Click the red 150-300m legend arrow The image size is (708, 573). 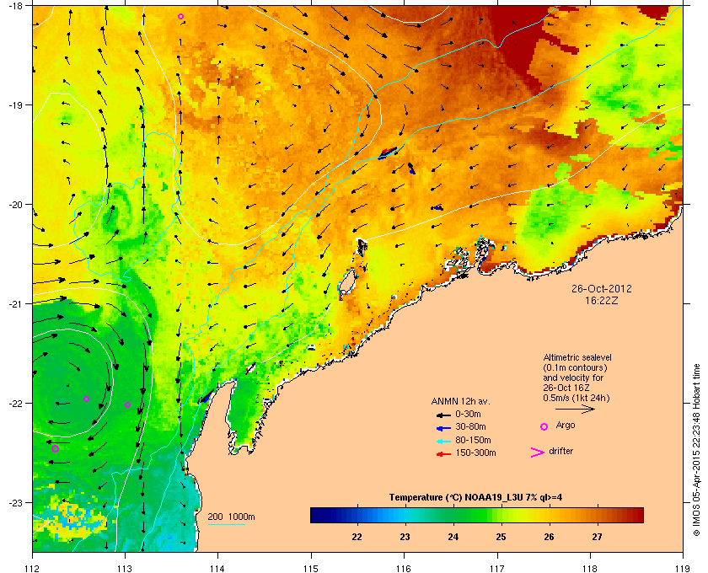[x=443, y=454]
